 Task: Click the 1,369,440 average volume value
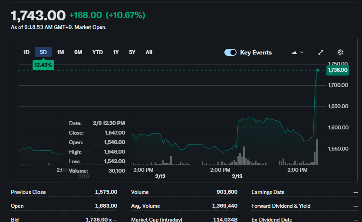pos(225,206)
